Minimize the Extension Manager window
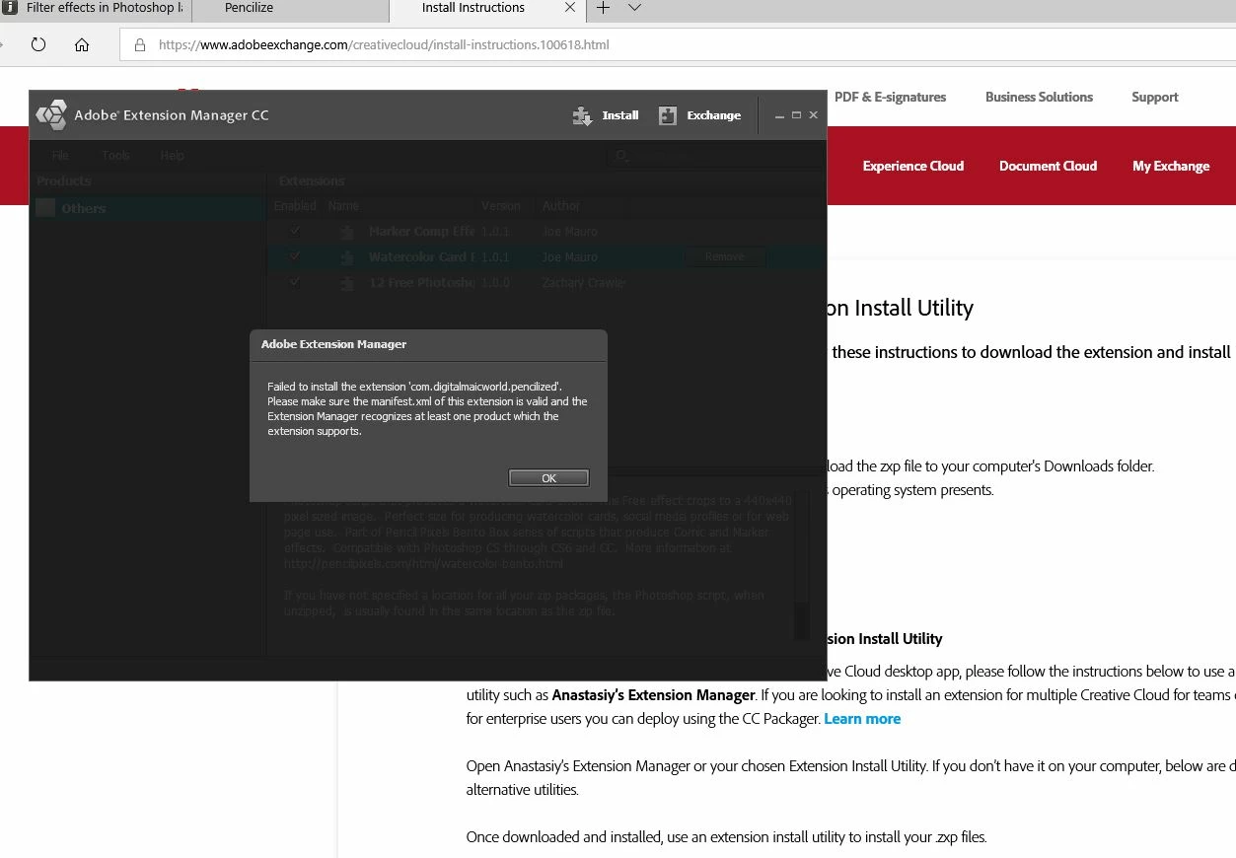This screenshot has width=1236, height=858. [x=780, y=115]
